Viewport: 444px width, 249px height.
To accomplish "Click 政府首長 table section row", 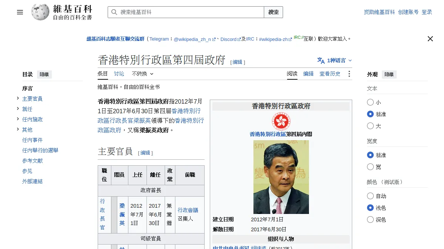I will (x=151, y=191).
